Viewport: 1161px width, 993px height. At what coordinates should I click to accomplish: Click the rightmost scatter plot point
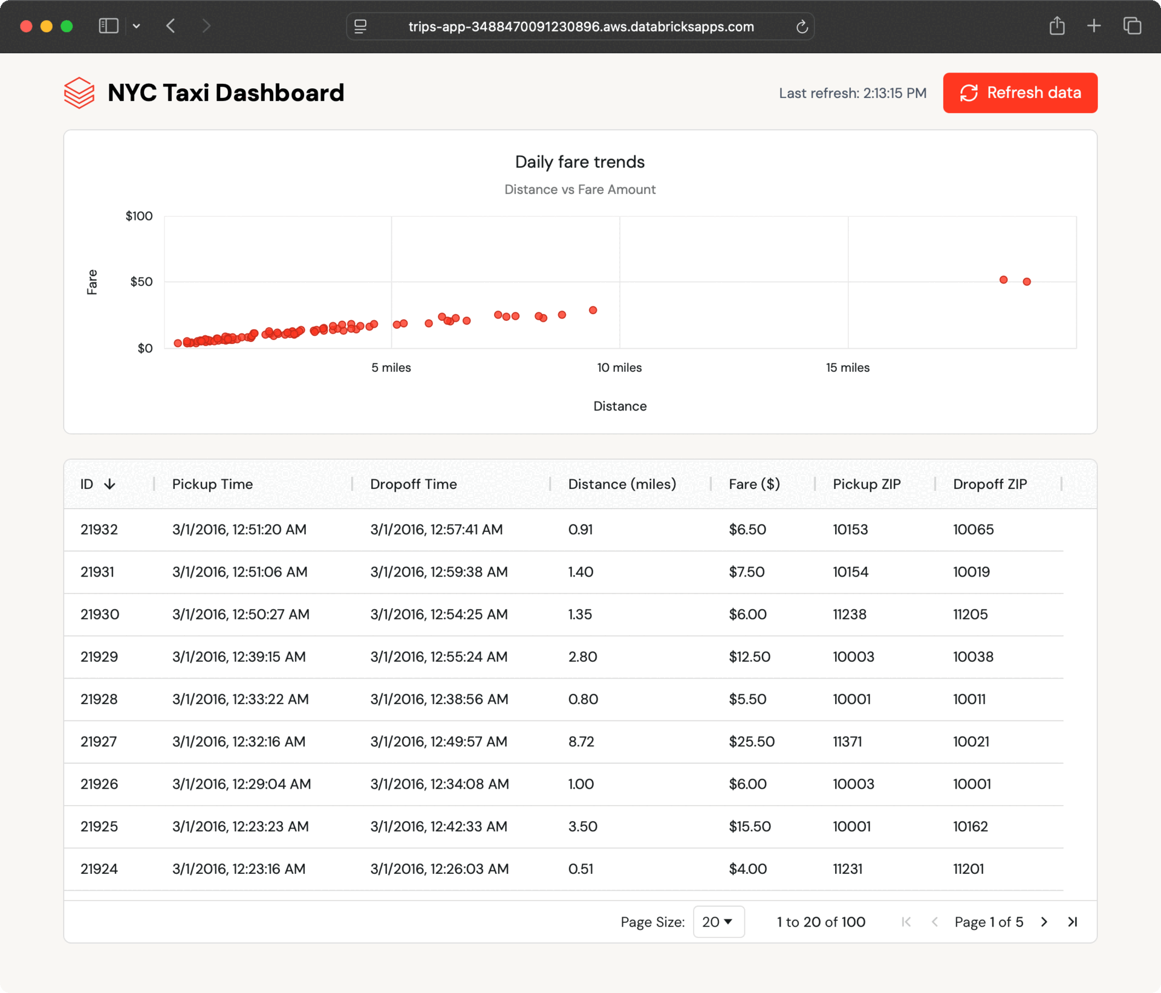coord(1027,282)
